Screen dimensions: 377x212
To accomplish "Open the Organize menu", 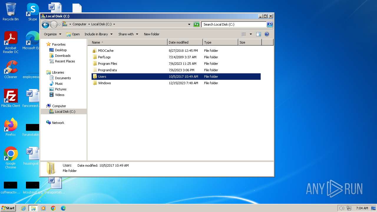I will 52,34.
